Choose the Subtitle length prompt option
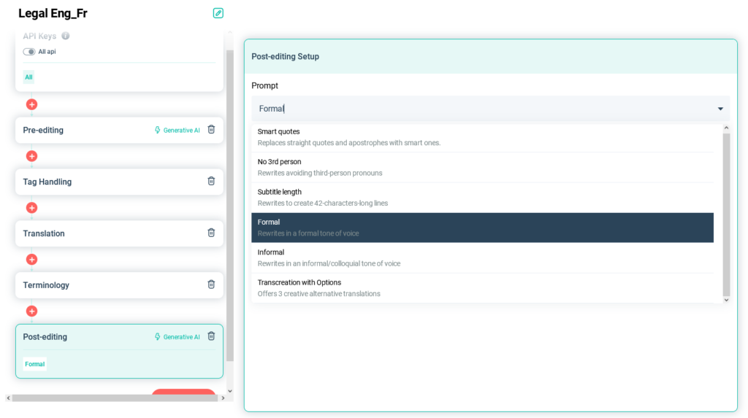 pos(482,197)
